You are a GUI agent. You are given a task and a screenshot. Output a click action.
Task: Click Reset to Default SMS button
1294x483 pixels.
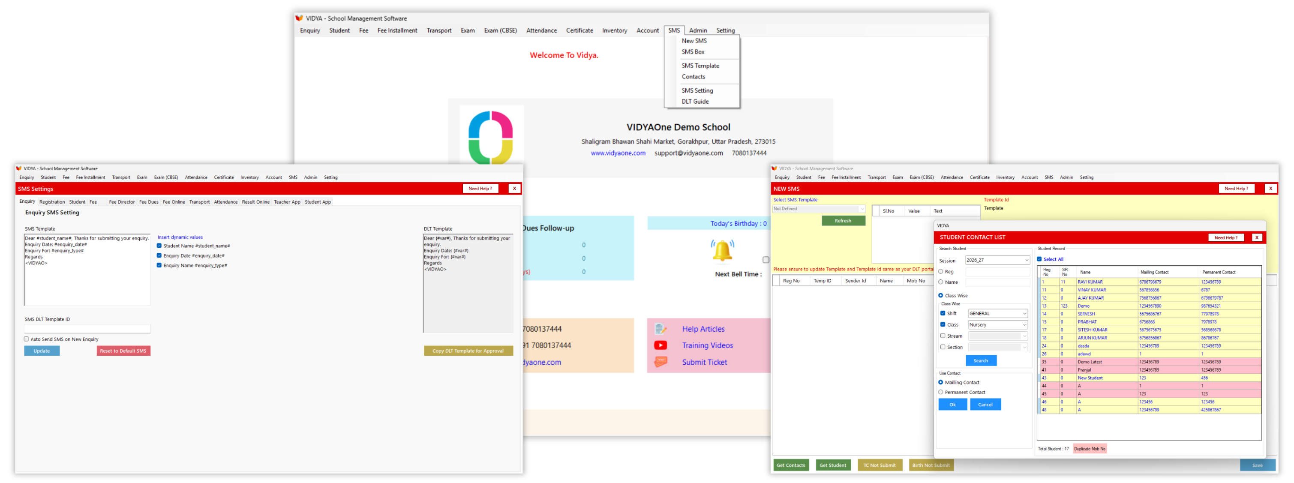[x=123, y=351]
